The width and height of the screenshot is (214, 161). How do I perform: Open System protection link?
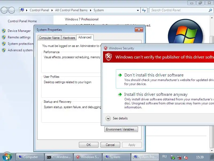(x=21, y=44)
